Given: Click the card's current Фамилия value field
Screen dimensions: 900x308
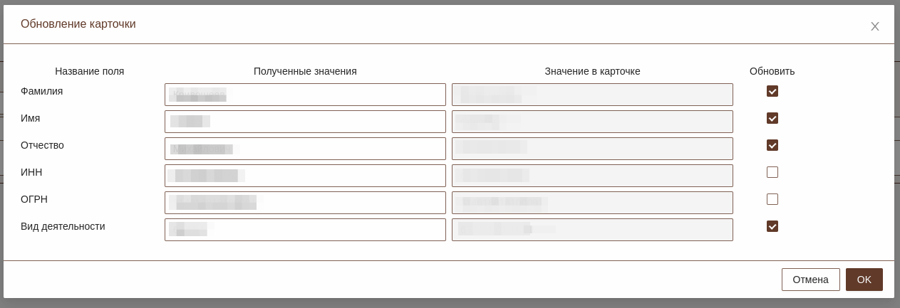Looking at the screenshot, I should pos(592,95).
